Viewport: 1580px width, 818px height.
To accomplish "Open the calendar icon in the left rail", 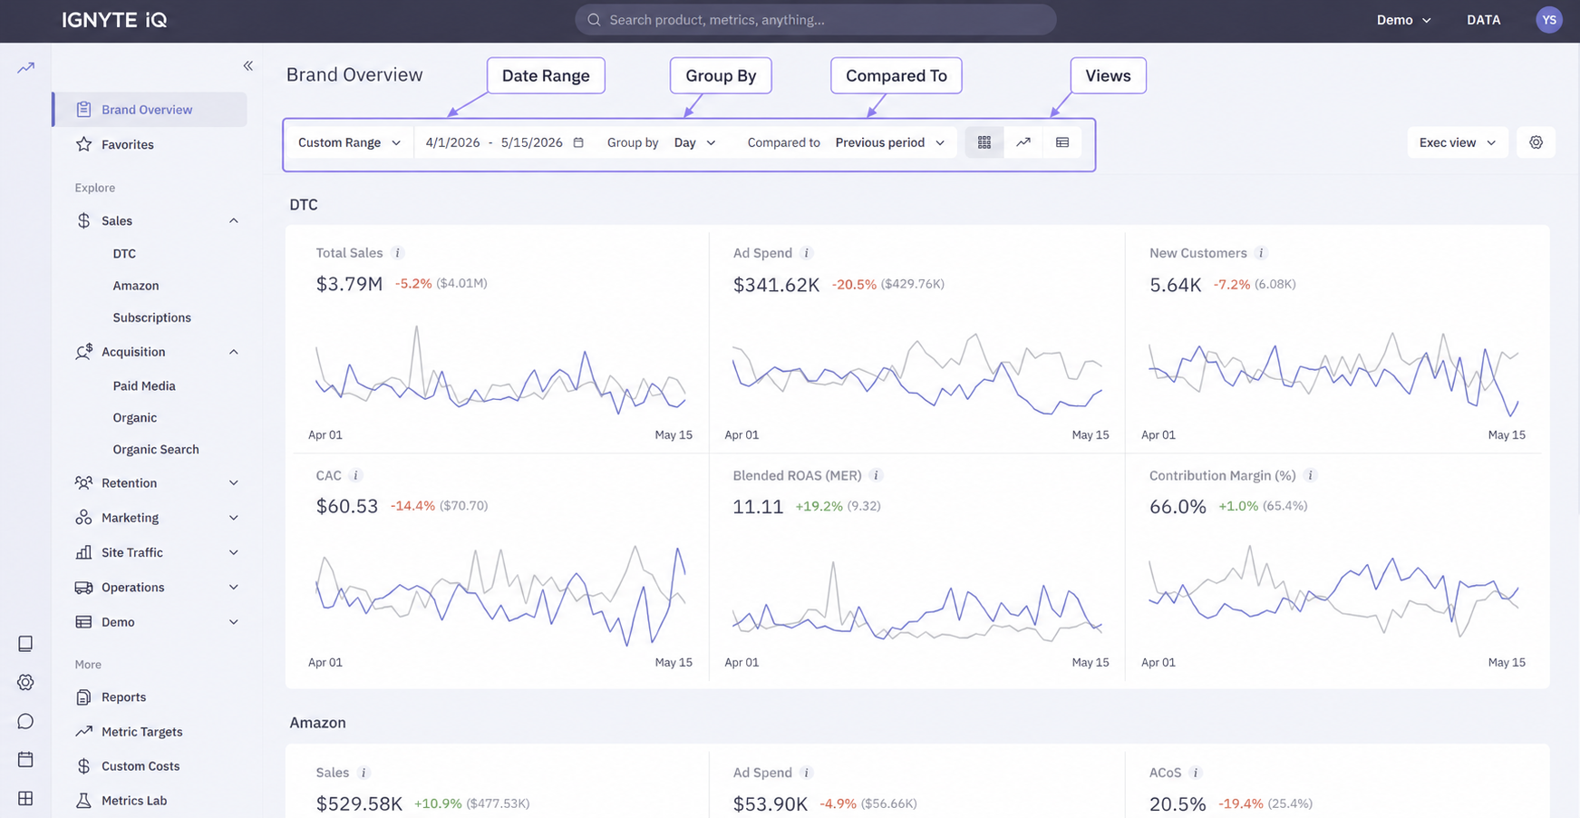I will (25, 759).
